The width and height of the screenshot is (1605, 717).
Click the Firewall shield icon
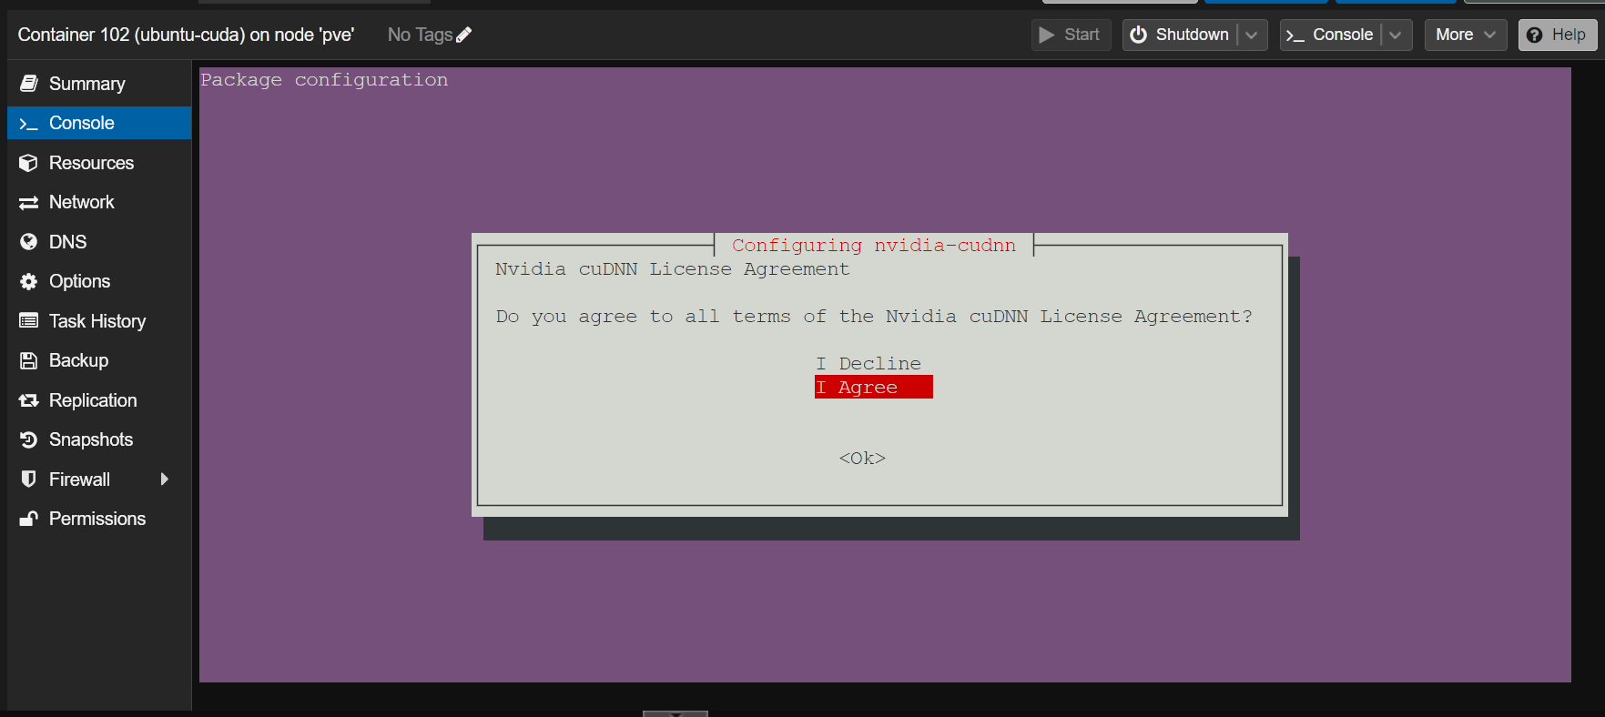click(x=29, y=480)
